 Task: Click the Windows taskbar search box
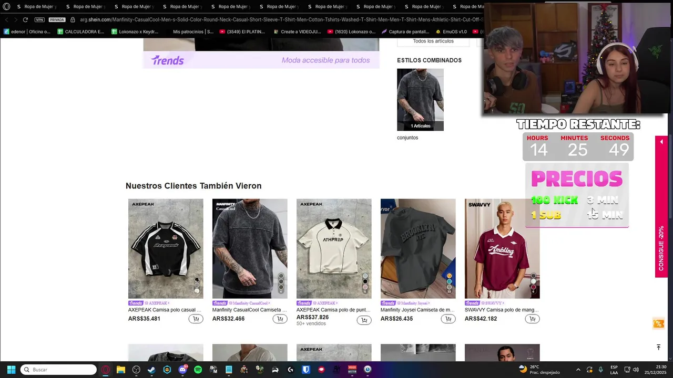[x=59, y=370]
